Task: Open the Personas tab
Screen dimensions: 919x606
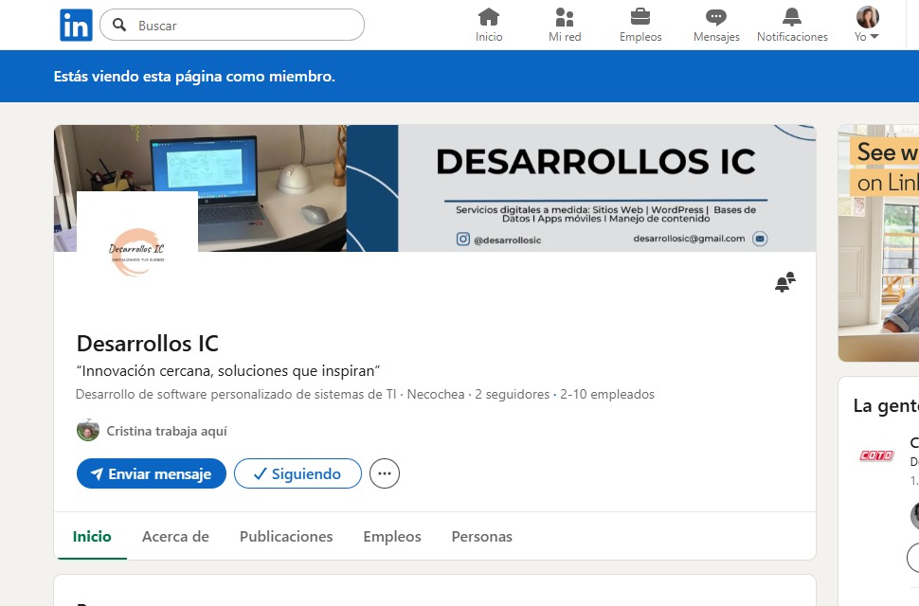Action: tap(481, 536)
